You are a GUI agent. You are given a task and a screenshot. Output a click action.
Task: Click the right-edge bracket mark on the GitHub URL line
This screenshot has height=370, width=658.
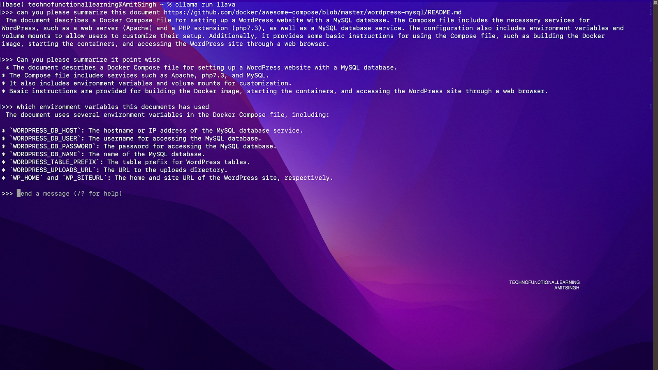click(651, 12)
